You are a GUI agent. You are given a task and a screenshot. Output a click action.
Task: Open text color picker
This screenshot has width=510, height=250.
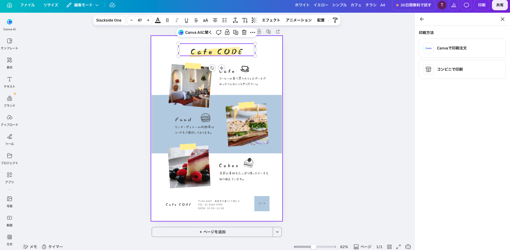(x=158, y=20)
